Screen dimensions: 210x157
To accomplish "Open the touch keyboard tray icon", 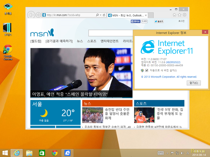I will [x=161, y=153].
